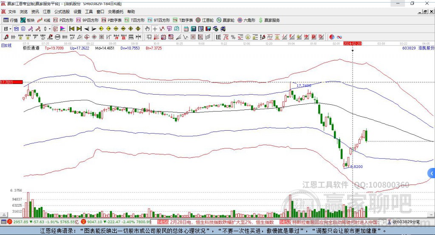Viewport: 435px width, 235px height.
Task: Open the 六角形 hexagon tool
Action: (x=246, y=20)
